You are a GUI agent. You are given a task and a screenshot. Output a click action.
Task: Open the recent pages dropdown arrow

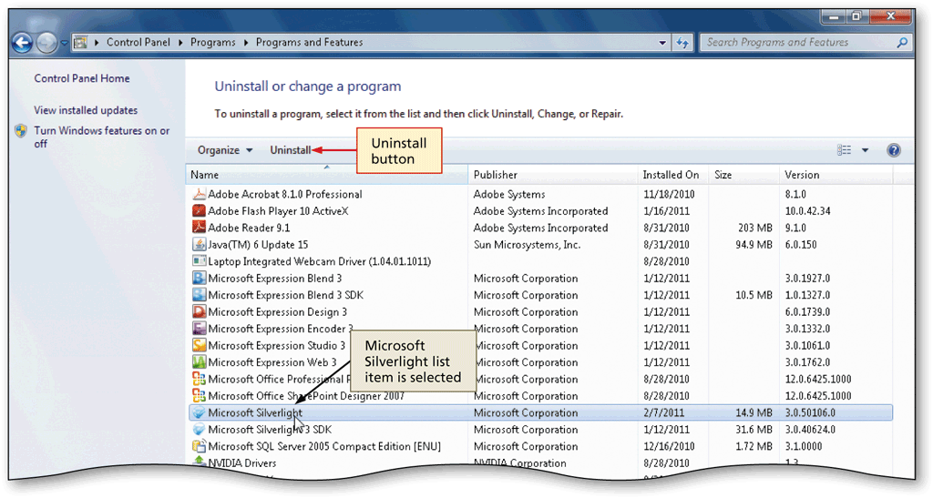(x=64, y=43)
